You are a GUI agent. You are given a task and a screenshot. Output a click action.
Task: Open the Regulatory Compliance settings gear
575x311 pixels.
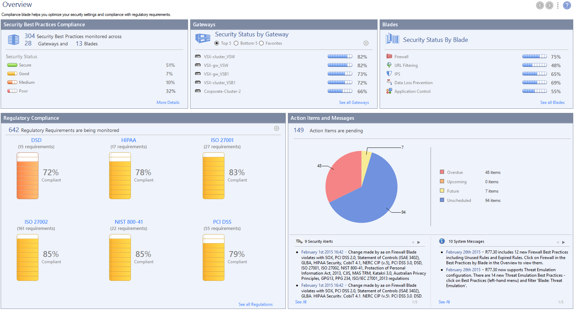click(276, 128)
